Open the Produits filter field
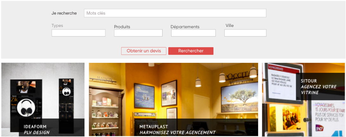Viewport: 346px width, 137px height. (x=138, y=33)
